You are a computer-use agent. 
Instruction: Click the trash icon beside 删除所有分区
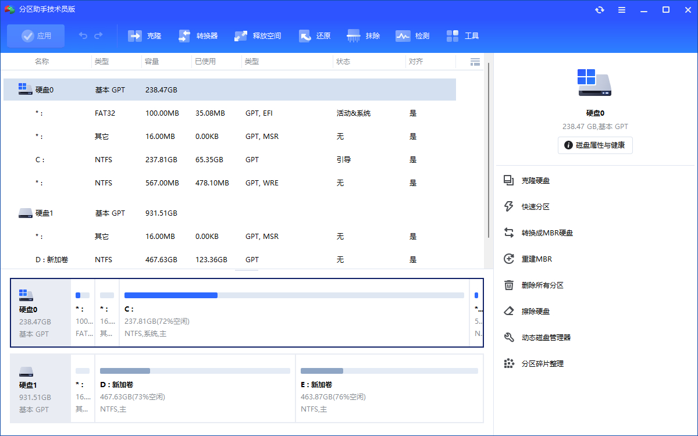pos(509,285)
